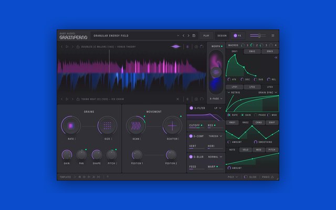Delete the Tekno Beat sample with trash icon

click(x=187, y=99)
